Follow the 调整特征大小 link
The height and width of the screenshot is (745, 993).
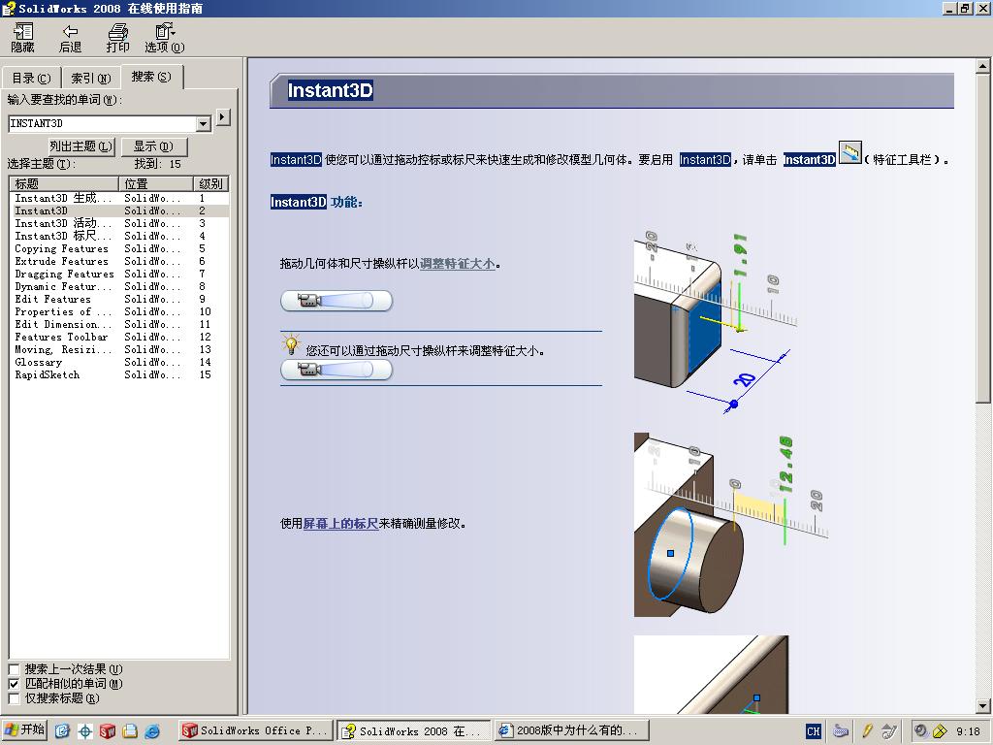click(458, 264)
